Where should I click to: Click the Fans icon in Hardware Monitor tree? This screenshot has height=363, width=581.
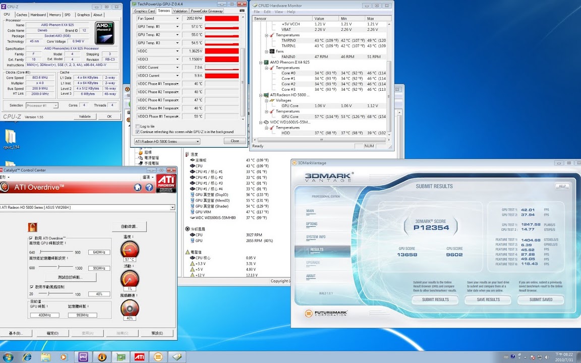tap(272, 51)
